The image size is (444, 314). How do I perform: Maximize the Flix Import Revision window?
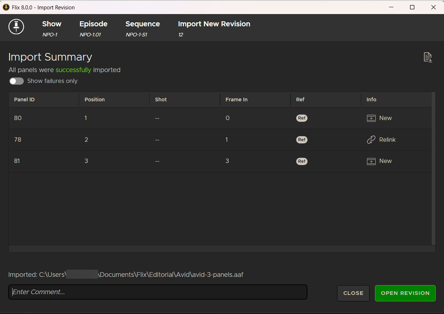(x=412, y=7)
